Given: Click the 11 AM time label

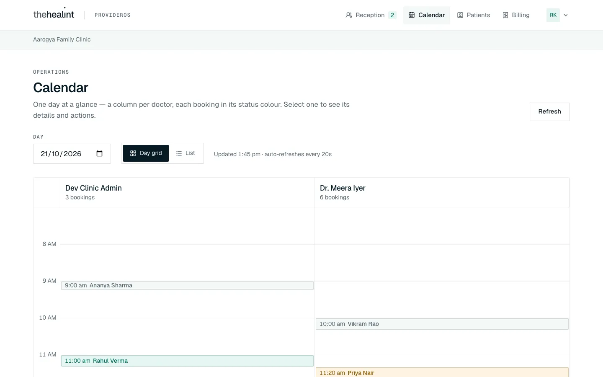Looking at the screenshot, I should [48, 354].
